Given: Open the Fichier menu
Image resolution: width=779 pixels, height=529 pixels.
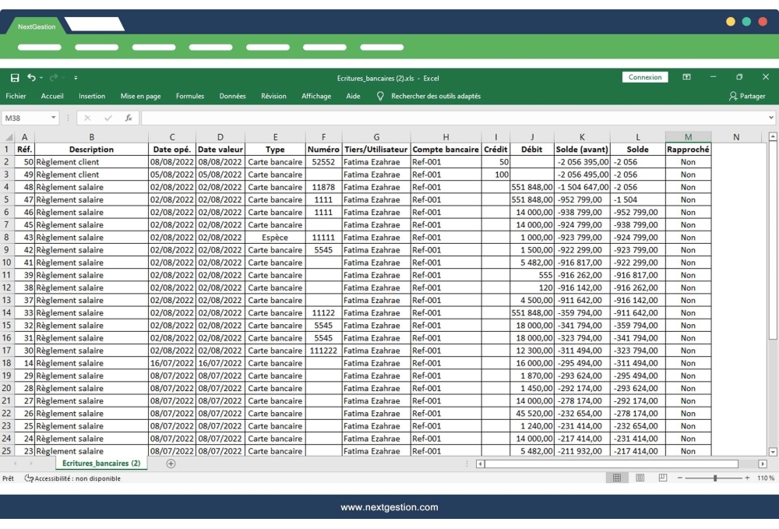Looking at the screenshot, I should coord(16,97).
